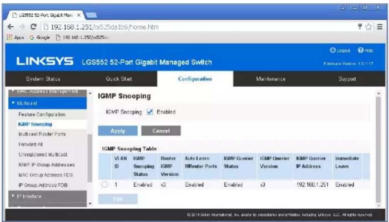Click the 192.168.1.251 querier address cell
This screenshot has height=222, width=389.
pyautogui.click(x=312, y=185)
